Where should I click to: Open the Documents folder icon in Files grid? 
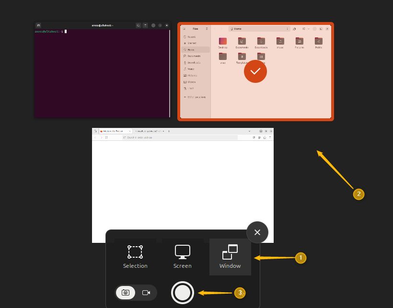coord(242,43)
